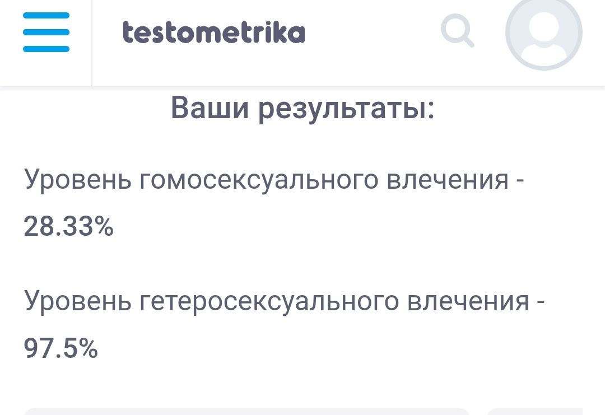605x415 pixels.
Task: Open search with the magnifier icon
Action: click(x=457, y=31)
